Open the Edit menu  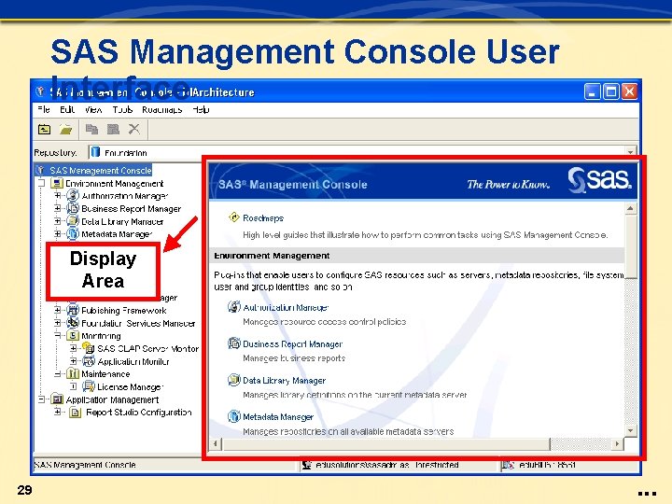[67, 109]
